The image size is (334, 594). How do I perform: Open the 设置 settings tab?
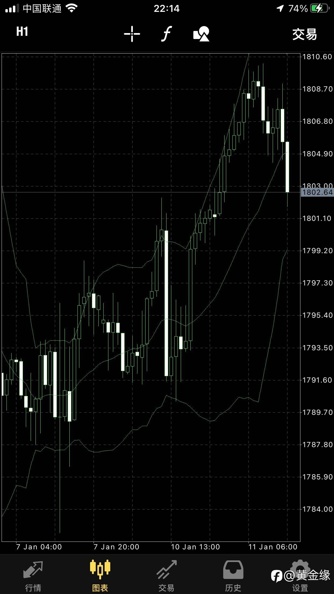(300, 576)
